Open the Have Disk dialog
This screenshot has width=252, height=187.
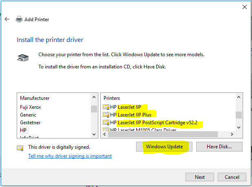(219, 147)
